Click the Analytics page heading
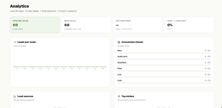Viewport: 222px width, 108px height. pyautogui.click(x=19, y=6)
